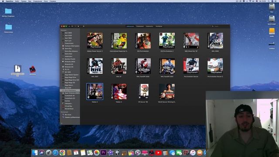
Task: Select the Adidas Power Soccer 2 cover
Action: click(x=95, y=41)
